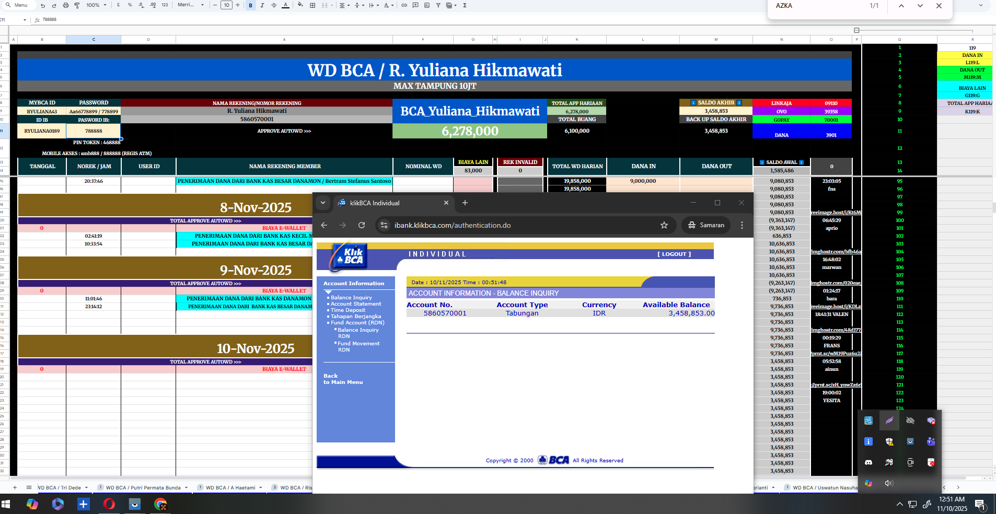Open Fund Movement RDN link
Viewport: 996px width, 514px height.
click(x=358, y=347)
